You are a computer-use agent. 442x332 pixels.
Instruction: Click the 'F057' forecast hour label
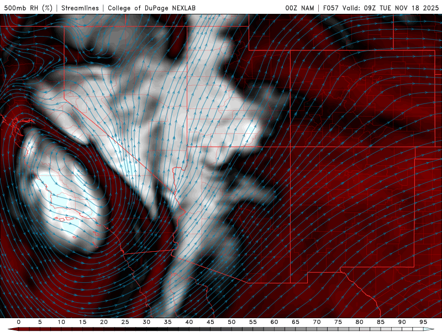[x=331, y=8]
